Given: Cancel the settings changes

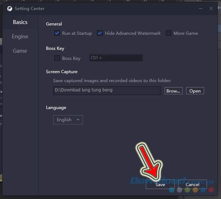Looking at the screenshot, I should pyautogui.click(x=192, y=185).
